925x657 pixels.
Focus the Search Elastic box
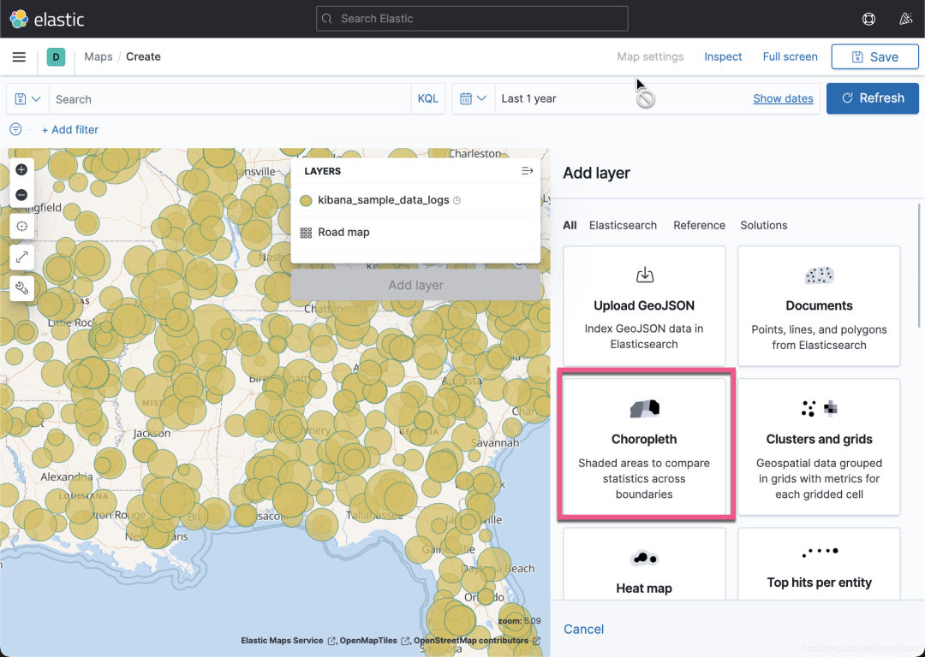[x=472, y=18]
